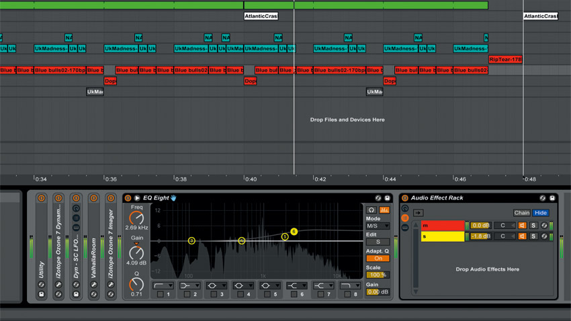Toggle the spectrum analyzer button in EQ Eight

pos(384,210)
